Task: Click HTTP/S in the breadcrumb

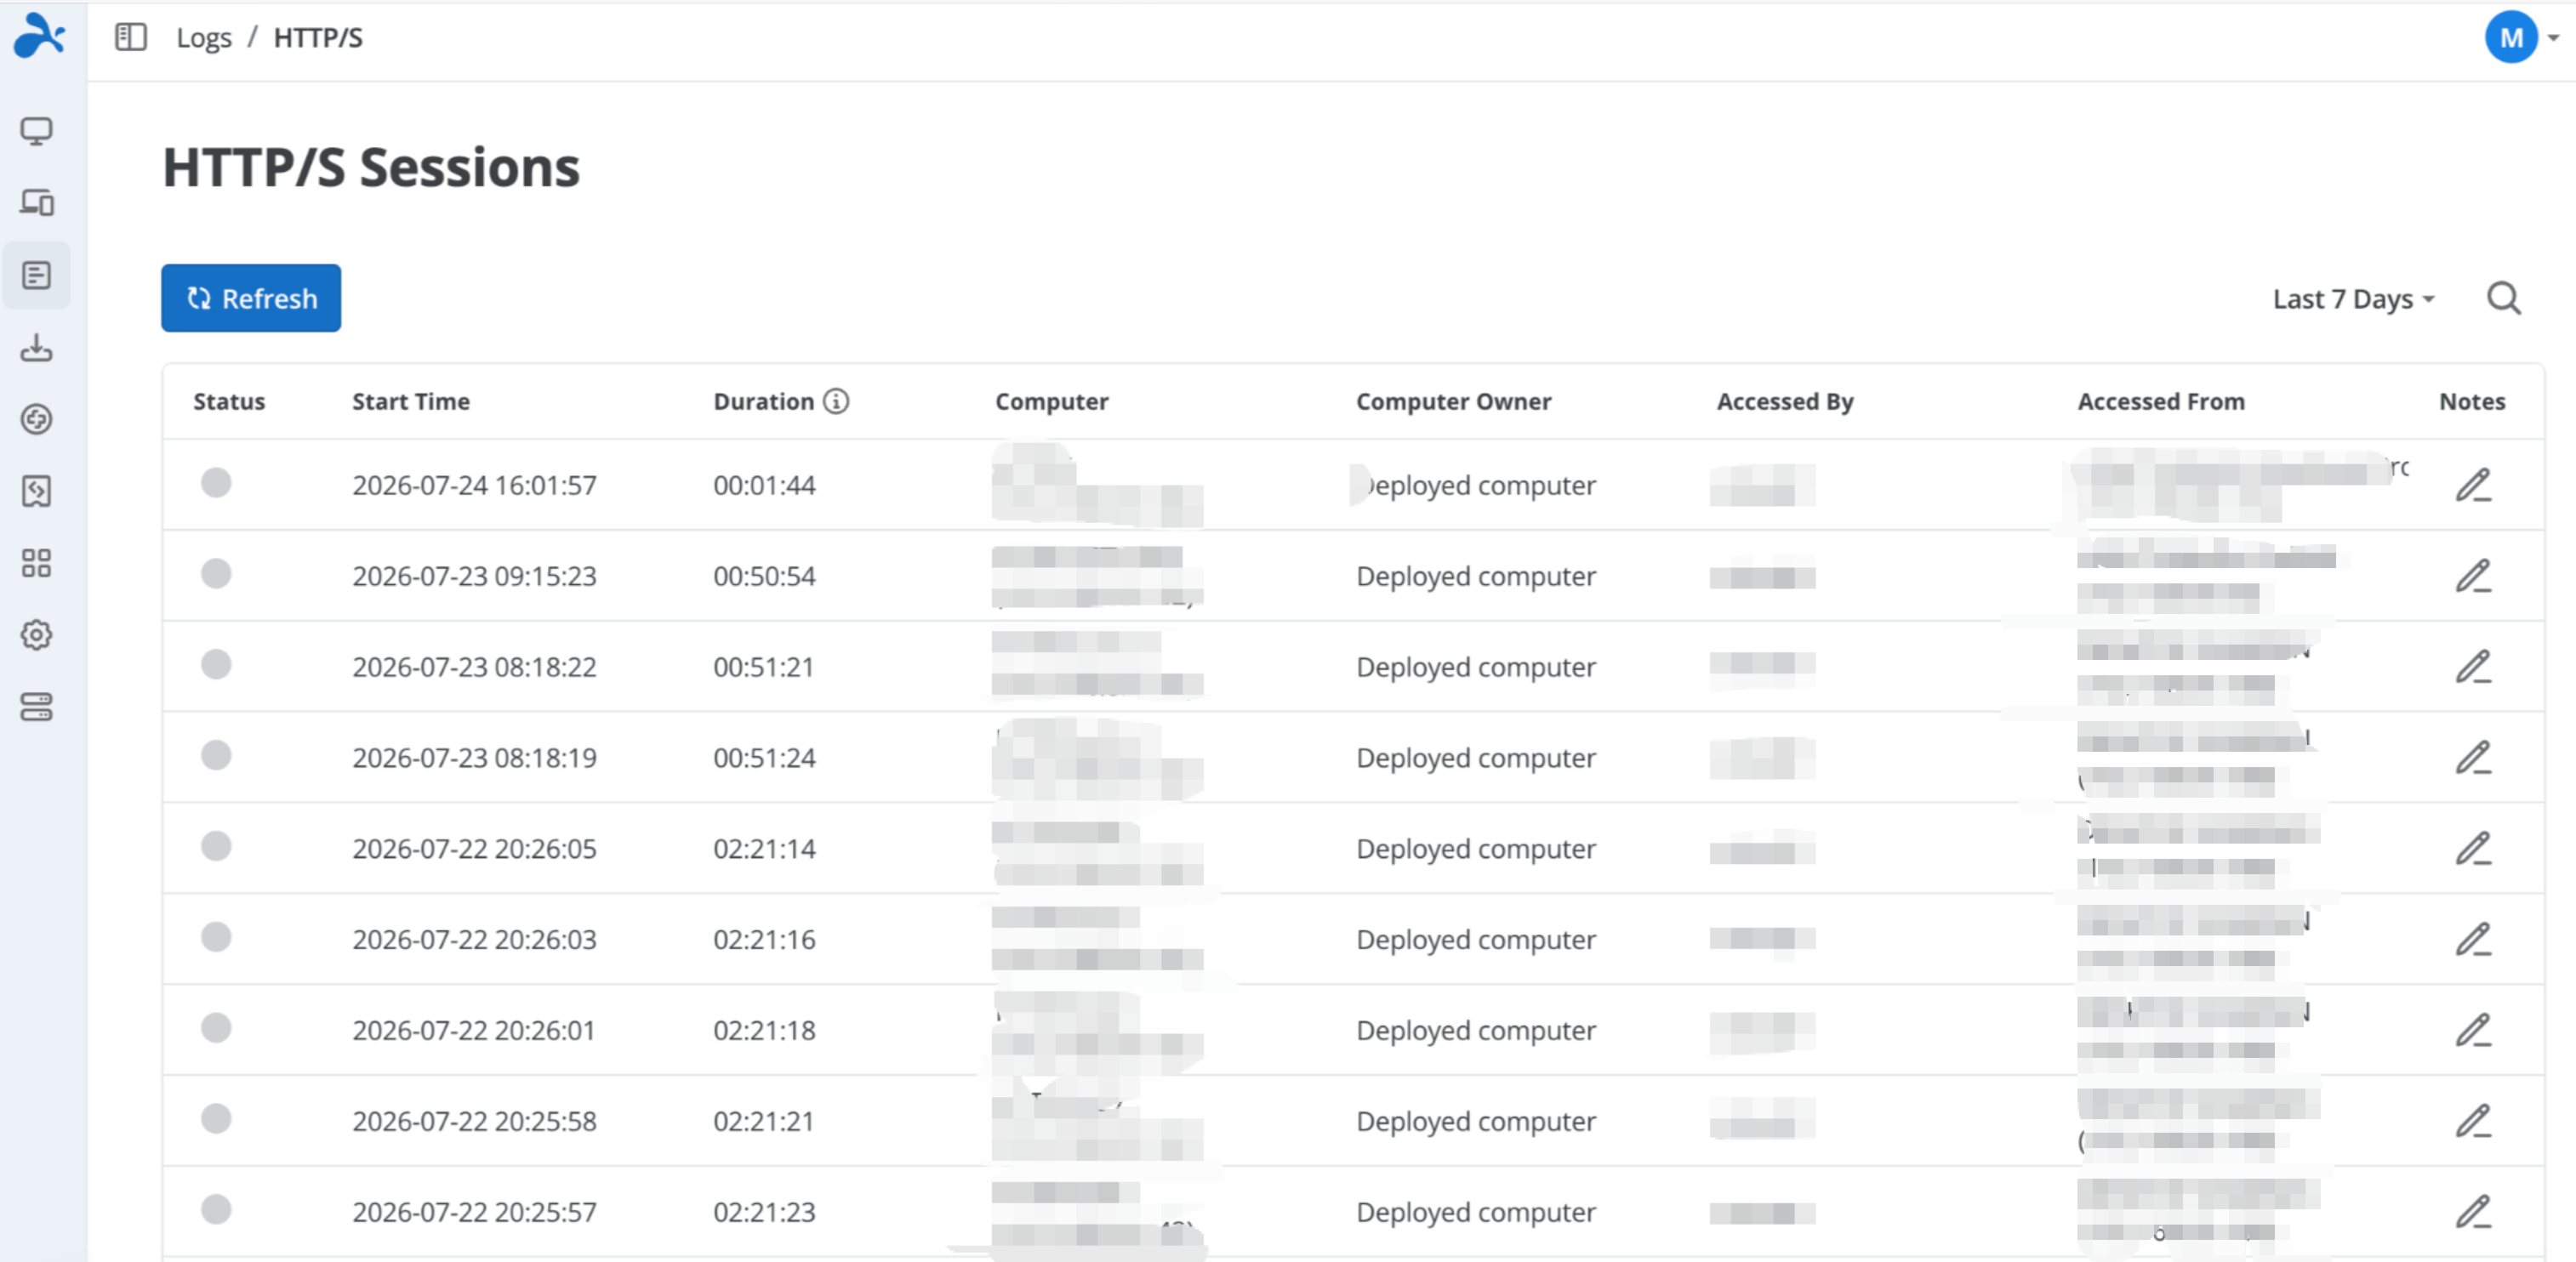Action: pyautogui.click(x=318, y=38)
